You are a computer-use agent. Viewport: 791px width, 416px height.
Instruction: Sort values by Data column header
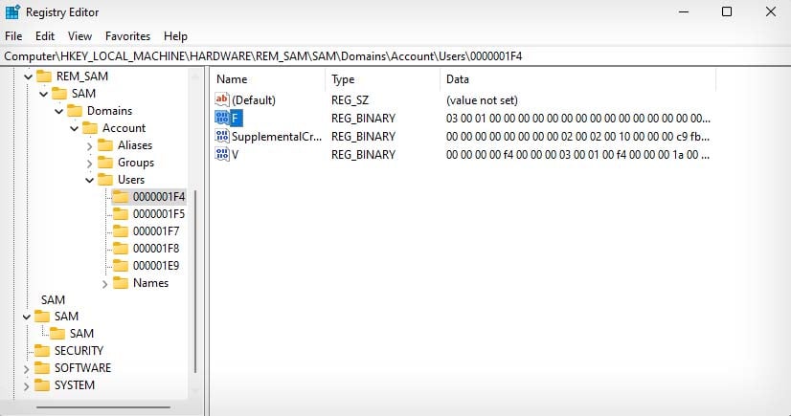tap(578, 79)
